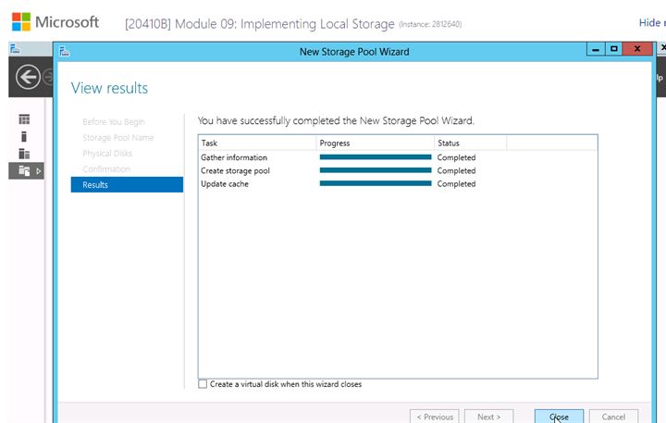Select the Confirmation wizard step
This screenshot has width=666, height=423.
(x=106, y=168)
